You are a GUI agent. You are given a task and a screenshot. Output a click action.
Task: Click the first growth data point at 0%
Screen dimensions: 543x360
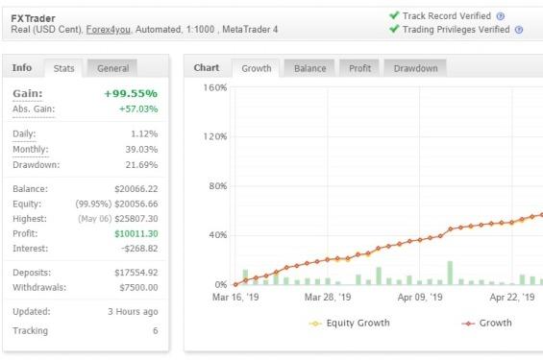click(235, 284)
